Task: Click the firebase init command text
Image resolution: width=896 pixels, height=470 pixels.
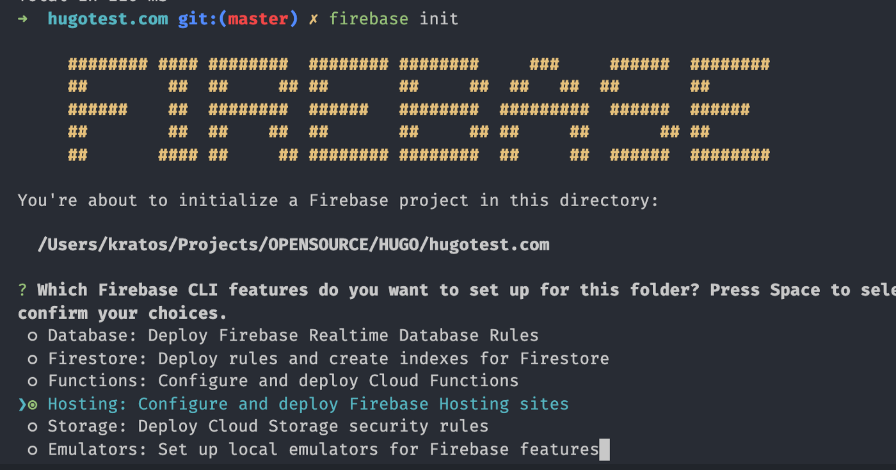Action: click(394, 19)
